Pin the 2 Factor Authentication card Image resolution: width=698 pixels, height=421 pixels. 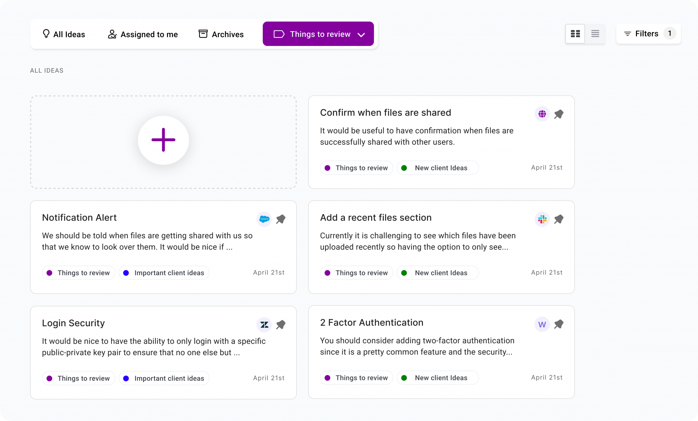pyautogui.click(x=559, y=324)
